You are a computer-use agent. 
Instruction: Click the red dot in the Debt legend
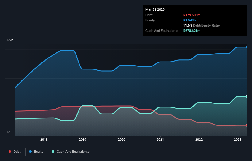point(10,152)
